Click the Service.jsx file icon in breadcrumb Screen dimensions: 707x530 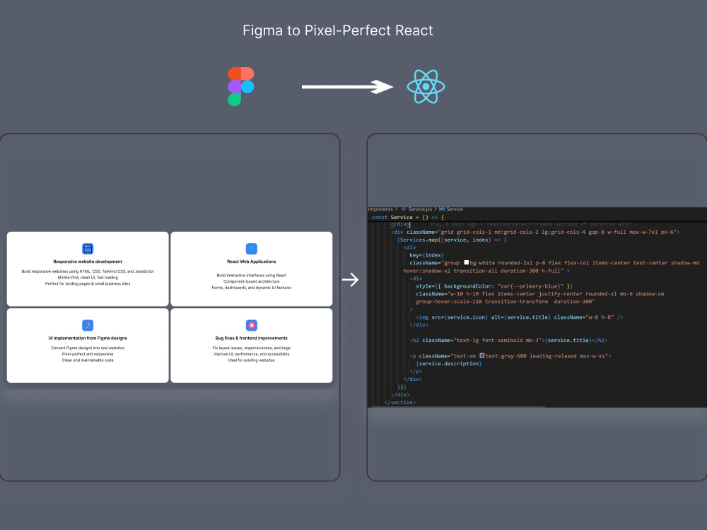coord(404,209)
